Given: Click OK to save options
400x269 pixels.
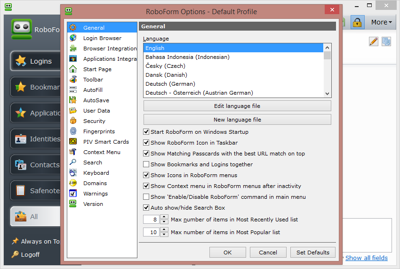Looking at the screenshot, I should click(228, 253).
